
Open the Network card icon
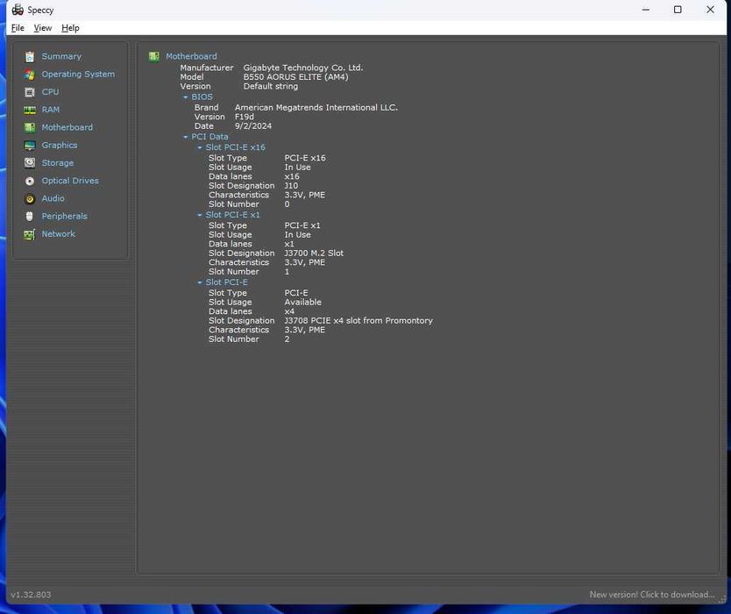click(x=30, y=234)
